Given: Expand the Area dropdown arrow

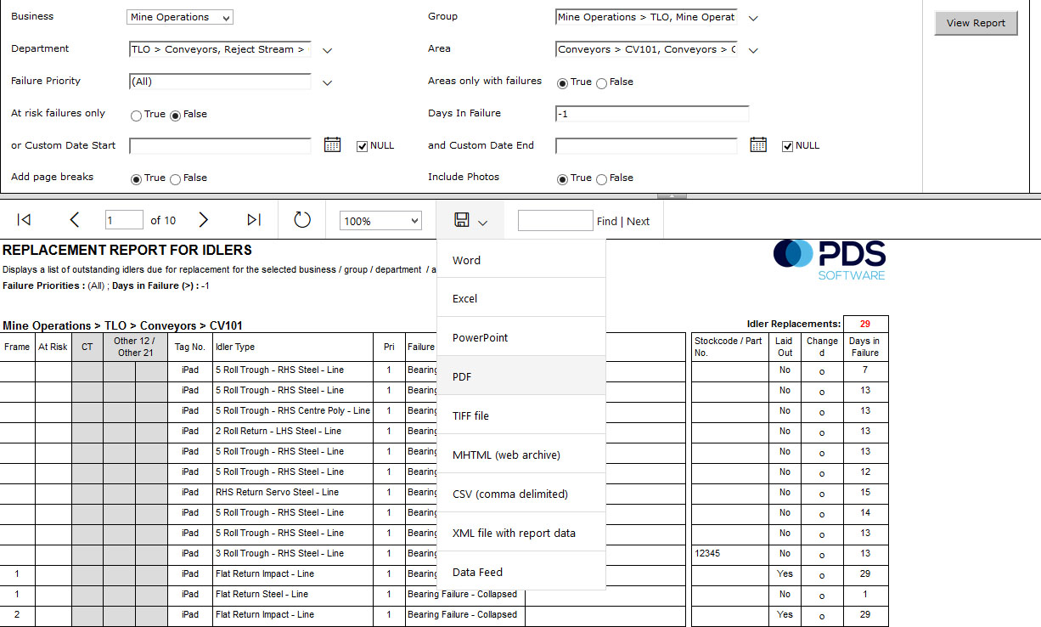Looking at the screenshot, I should click(753, 50).
